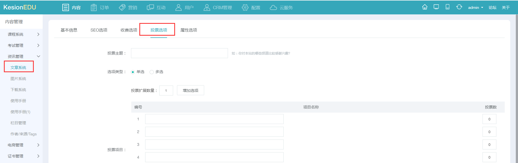Open desktop preview monitor icon

point(436,7)
